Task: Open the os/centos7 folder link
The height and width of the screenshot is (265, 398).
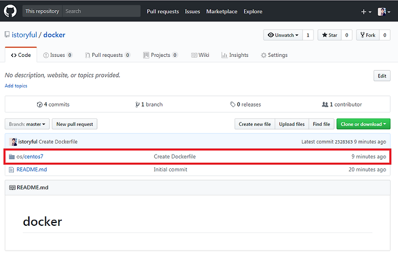Action: [30, 156]
